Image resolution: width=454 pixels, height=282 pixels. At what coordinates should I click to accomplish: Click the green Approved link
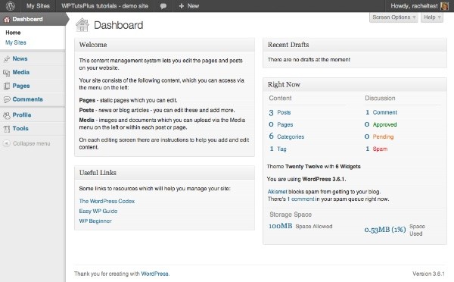click(384, 124)
